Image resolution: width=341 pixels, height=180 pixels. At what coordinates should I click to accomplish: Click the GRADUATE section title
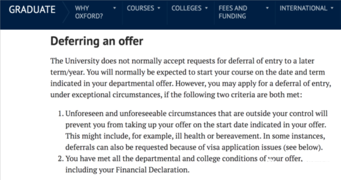pos(32,9)
